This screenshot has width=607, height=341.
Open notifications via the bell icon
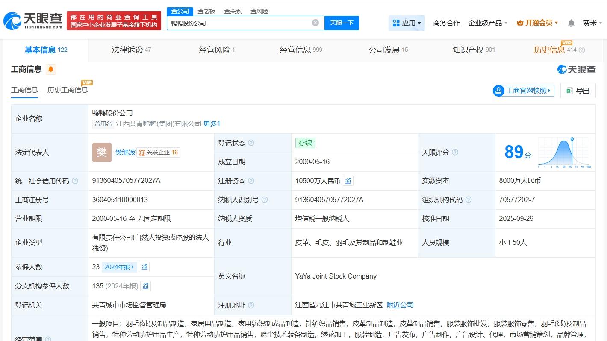tap(571, 23)
